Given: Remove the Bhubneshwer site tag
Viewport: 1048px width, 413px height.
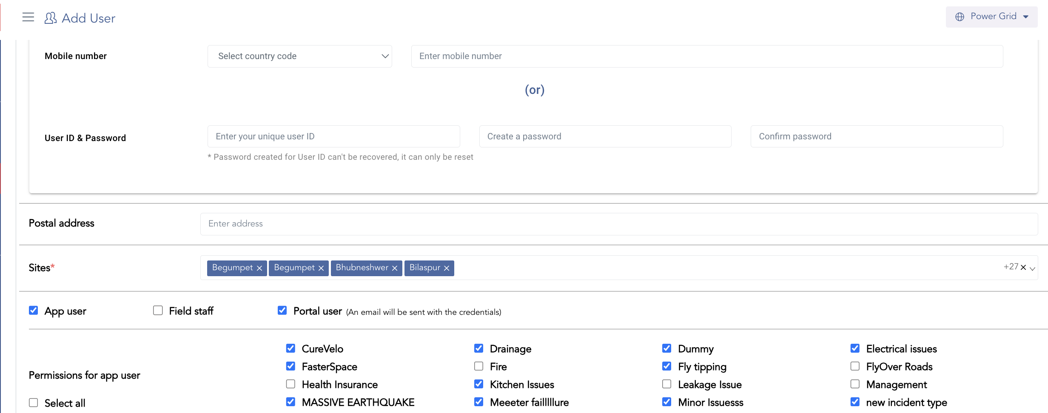Looking at the screenshot, I should pos(395,268).
